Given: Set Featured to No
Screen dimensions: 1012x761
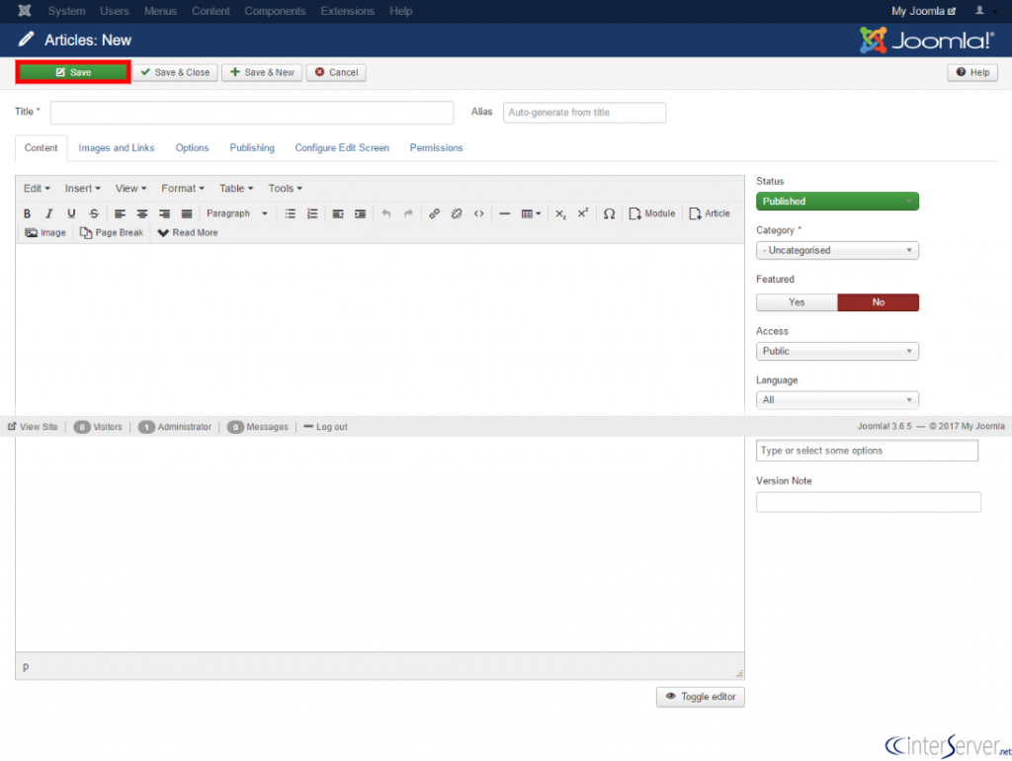Looking at the screenshot, I should tap(878, 302).
